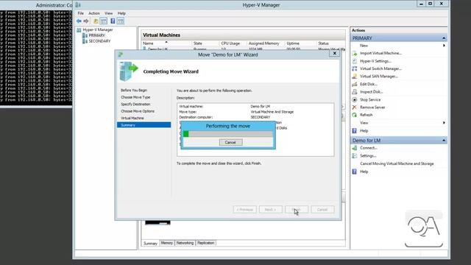Click the Back arrow toolbar icon
The height and width of the screenshot is (265, 471).
pyautogui.click(x=79, y=21)
